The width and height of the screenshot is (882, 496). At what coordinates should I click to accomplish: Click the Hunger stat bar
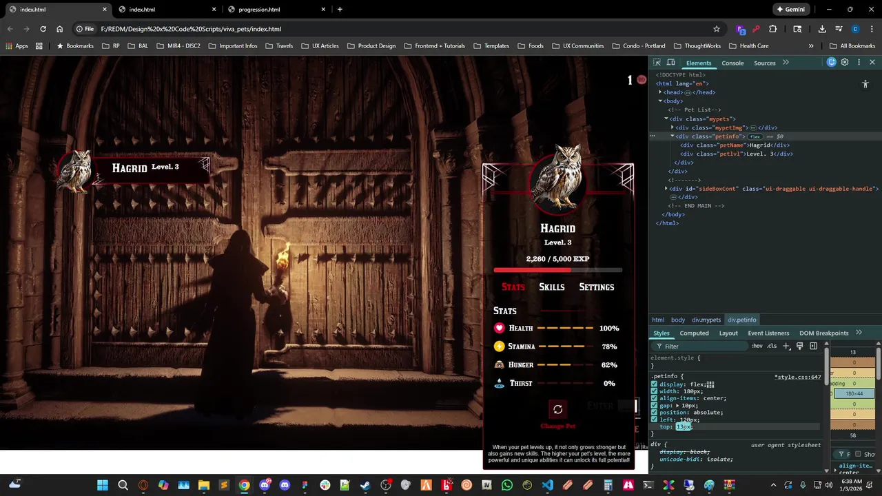(x=565, y=365)
